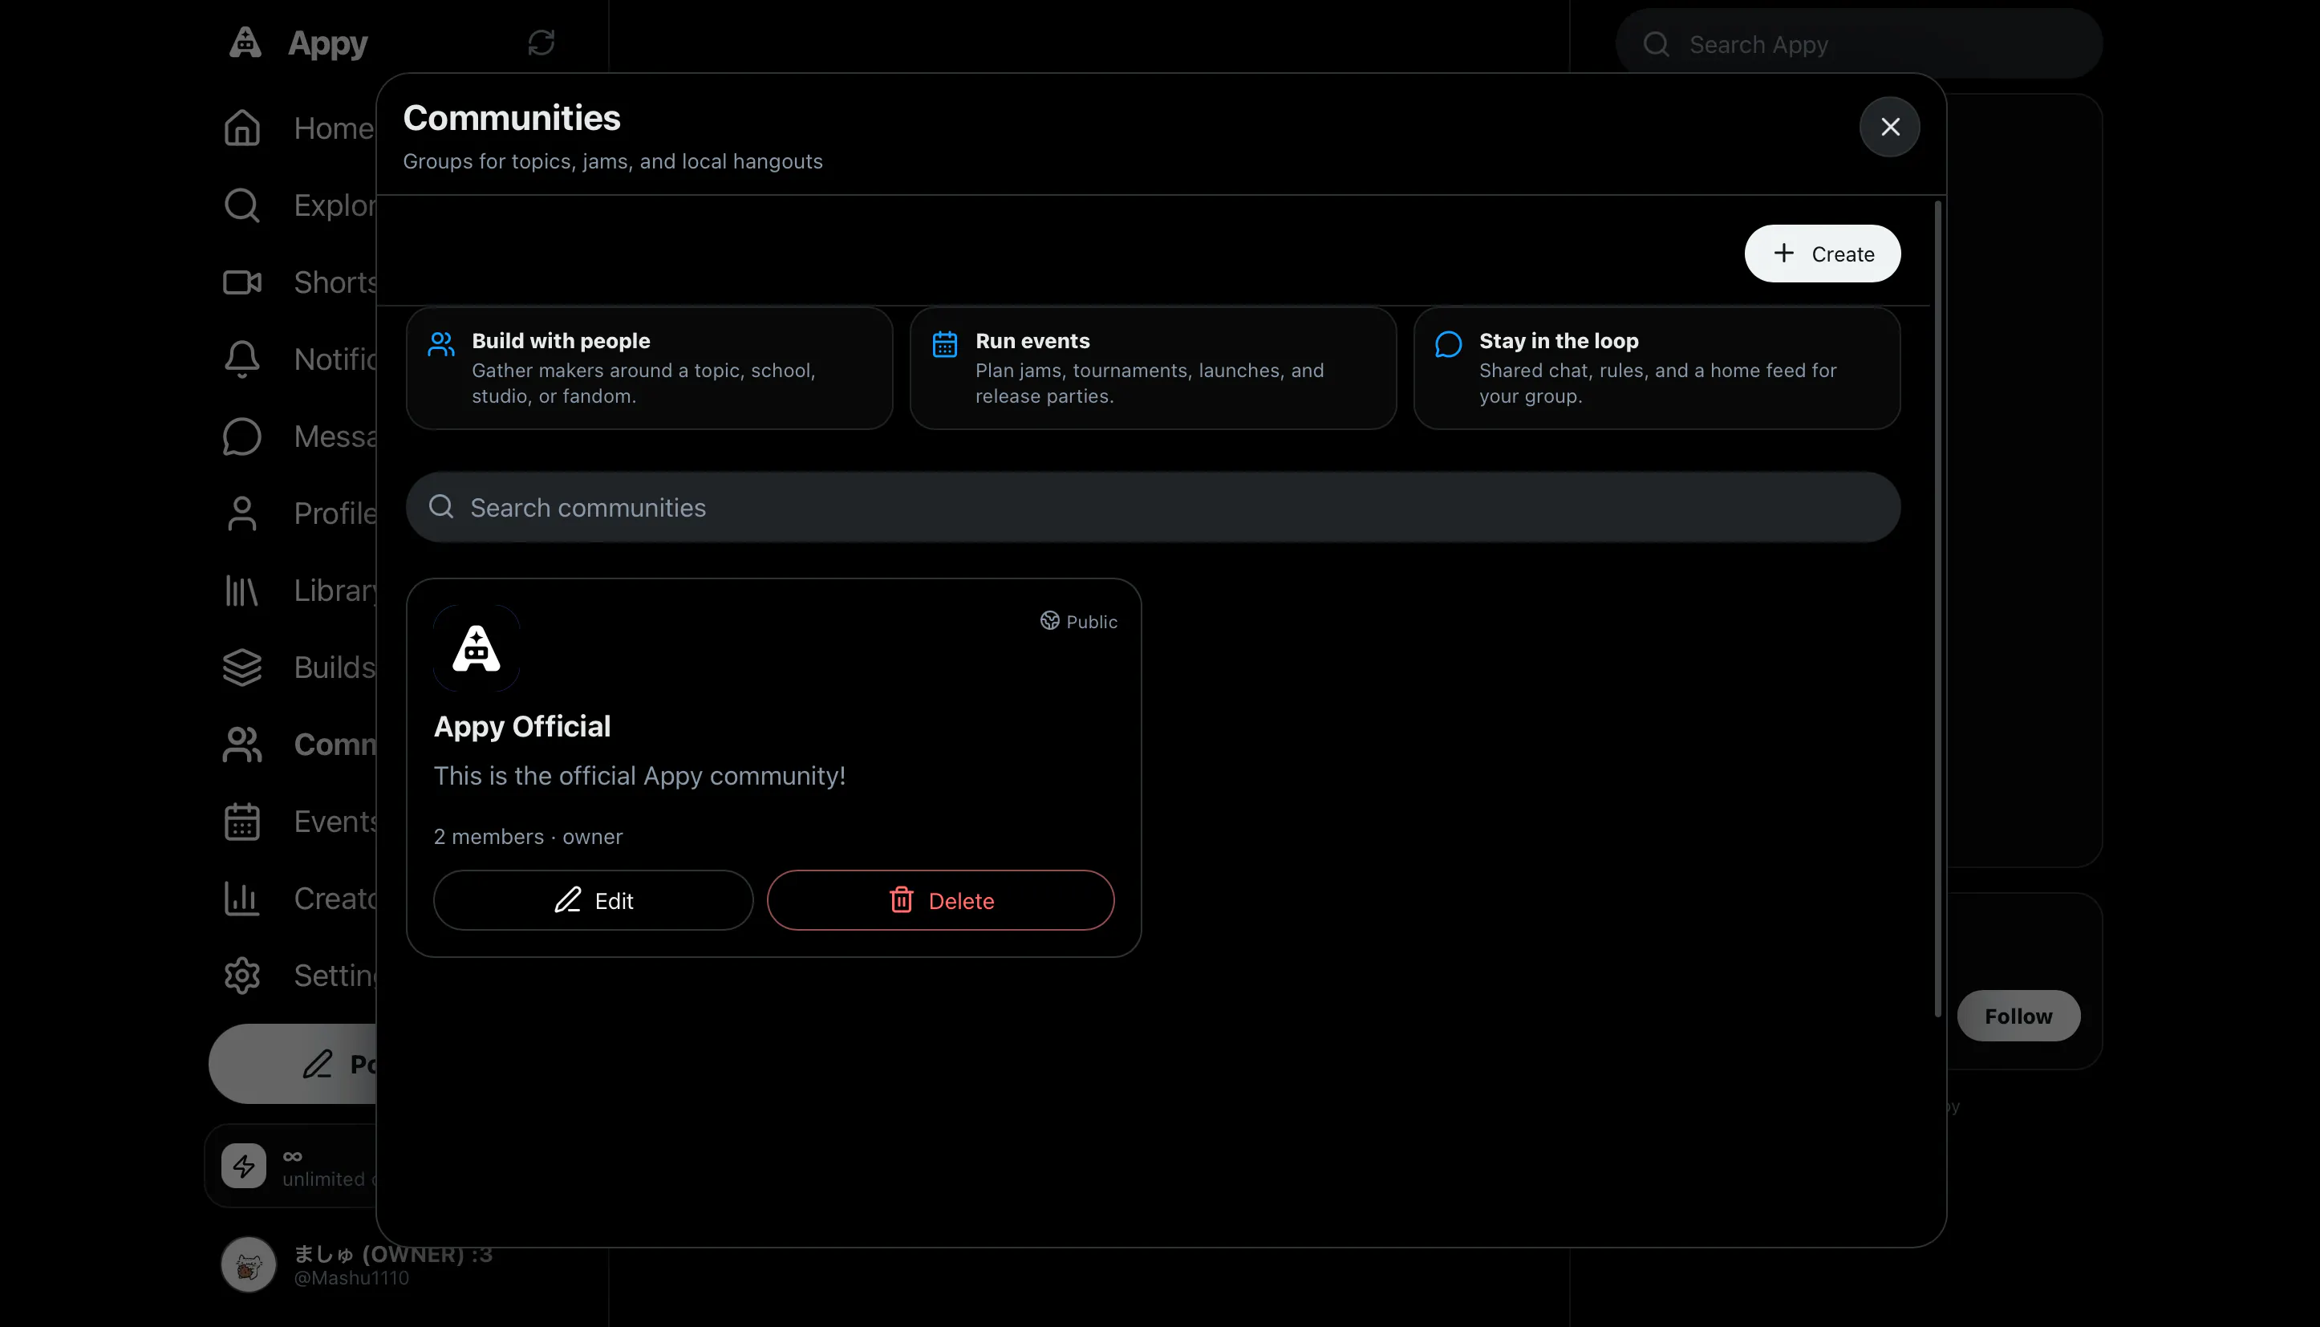Open Notifications bell icon

(x=242, y=359)
